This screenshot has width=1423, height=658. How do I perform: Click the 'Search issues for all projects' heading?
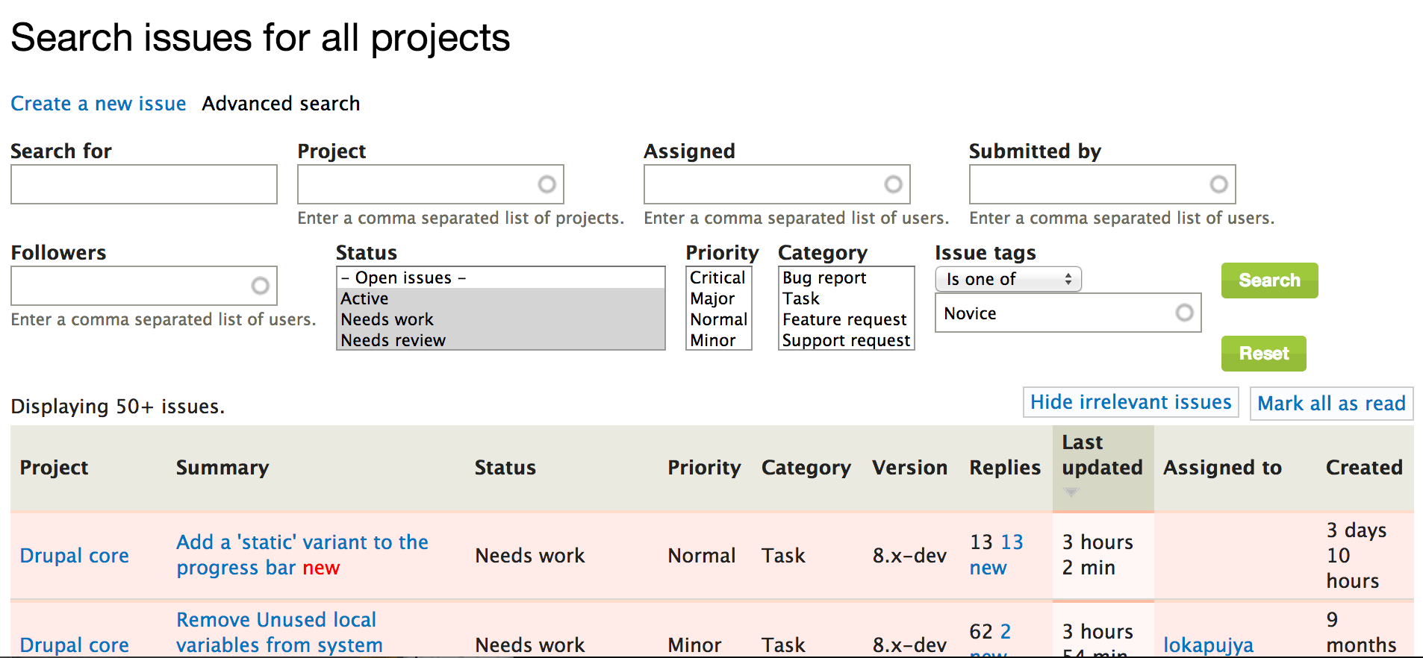pyautogui.click(x=261, y=37)
